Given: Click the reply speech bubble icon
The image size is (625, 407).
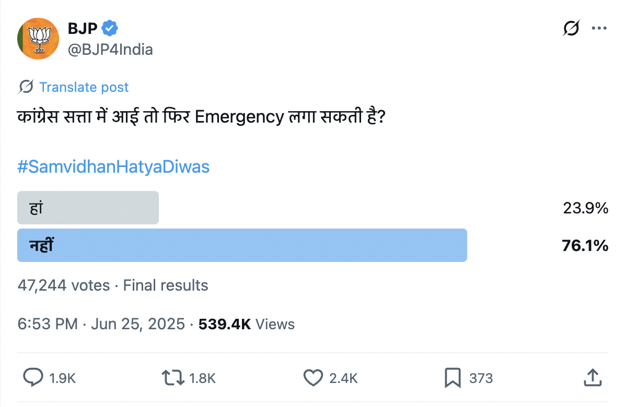Looking at the screenshot, I should (33, 377).
